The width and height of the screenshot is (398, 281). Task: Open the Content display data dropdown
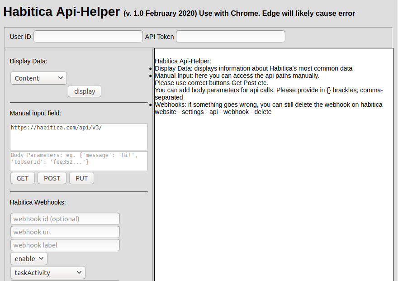[x=38, y=78]
